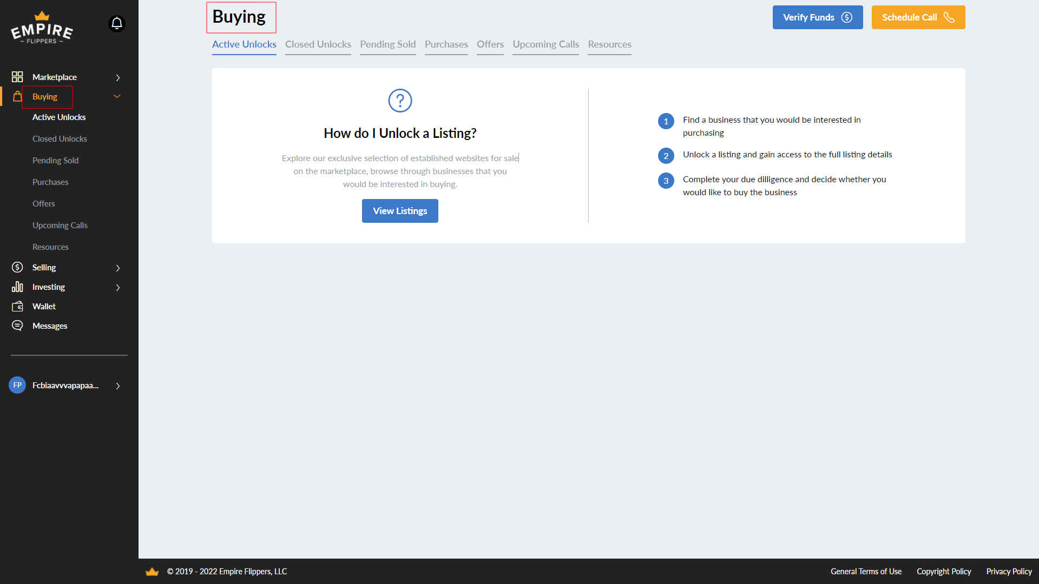This screenshot has width=1039, height=584.
Task: Switch to the Closed Unlocks tab
Action: (318, 44)
